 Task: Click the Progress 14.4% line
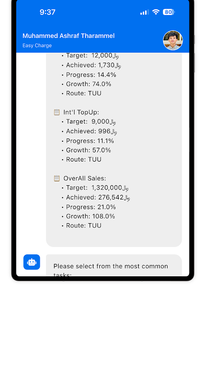[89, 75]
